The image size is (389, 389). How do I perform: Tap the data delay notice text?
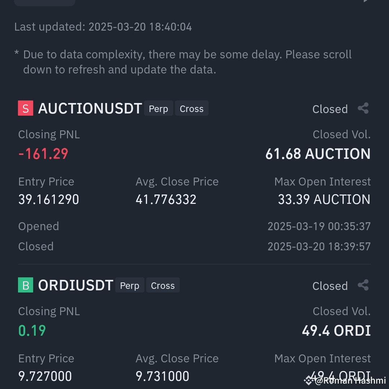(x=183, y=62)
